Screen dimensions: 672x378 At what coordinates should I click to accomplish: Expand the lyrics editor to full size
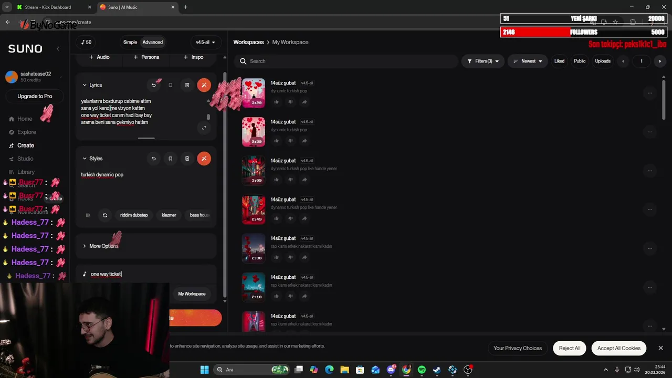pos(204,128)
